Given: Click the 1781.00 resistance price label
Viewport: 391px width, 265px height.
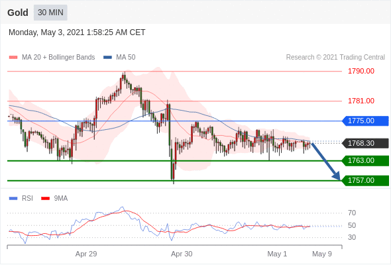Looking at the screenshot, I should [x=361, y=101].
